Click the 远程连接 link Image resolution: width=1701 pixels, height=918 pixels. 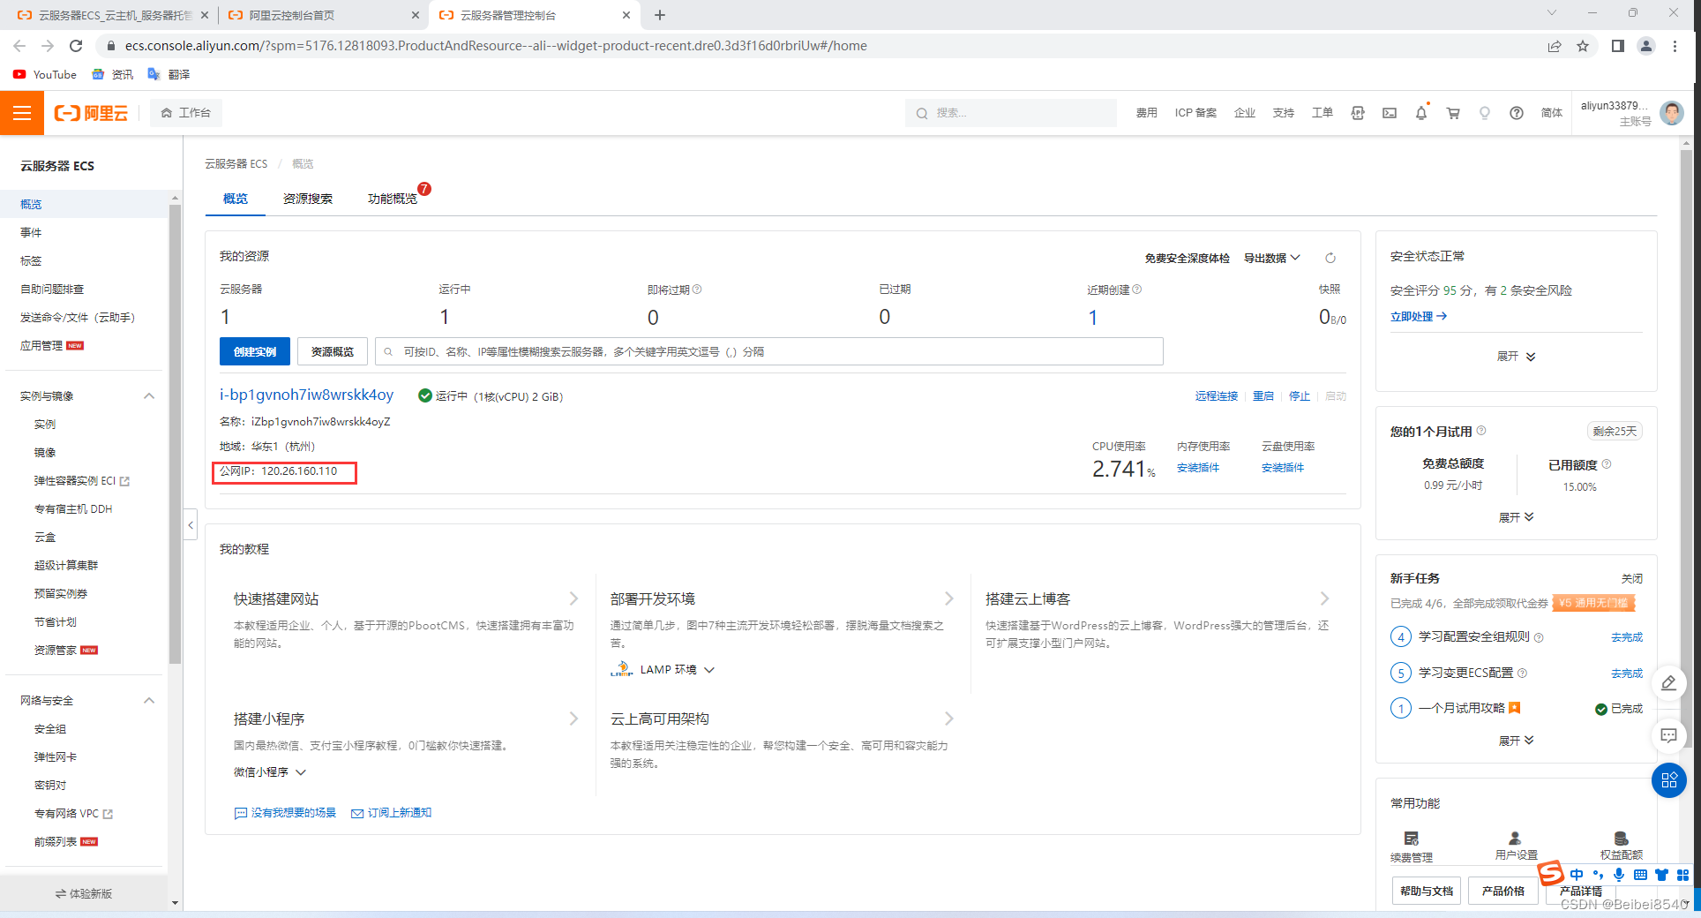(x=1217, y=396)
